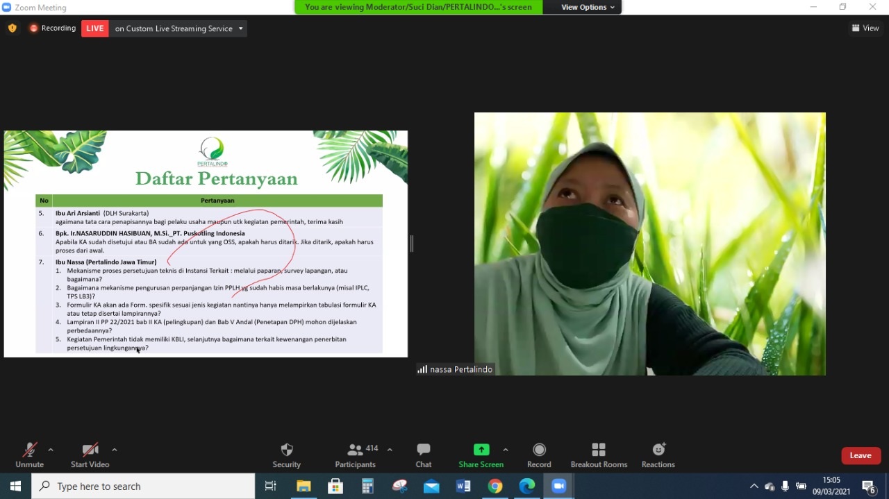Open the Participants panel
This screenshot has width=889, height=499.
click(355, 455)
